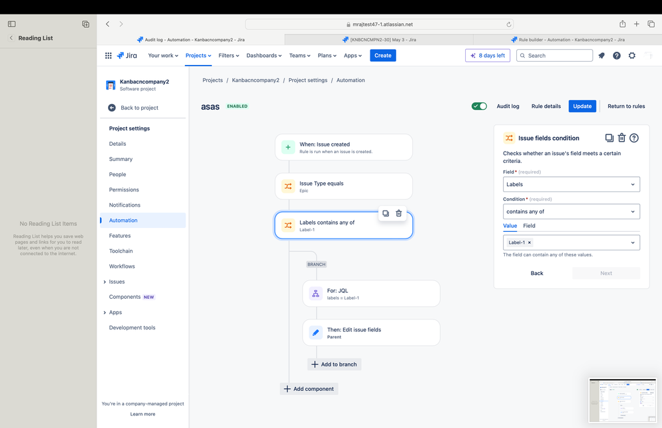The width and height of the screenshot is (662, 428).
Task: Click Return to rules
Action: click(x=626, y=106)
